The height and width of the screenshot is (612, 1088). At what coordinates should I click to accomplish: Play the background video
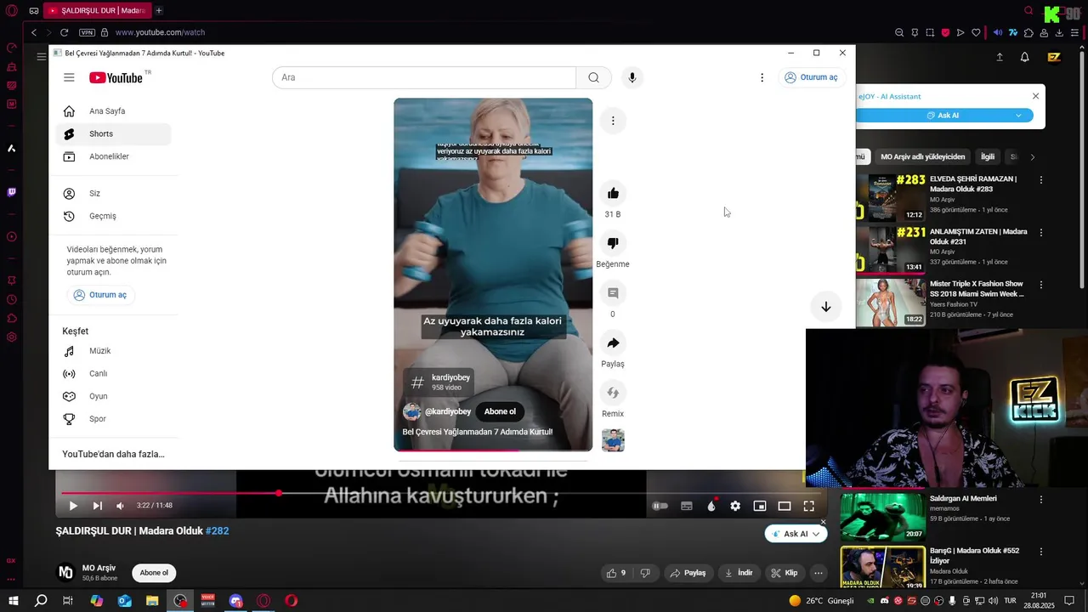point(73,506)
